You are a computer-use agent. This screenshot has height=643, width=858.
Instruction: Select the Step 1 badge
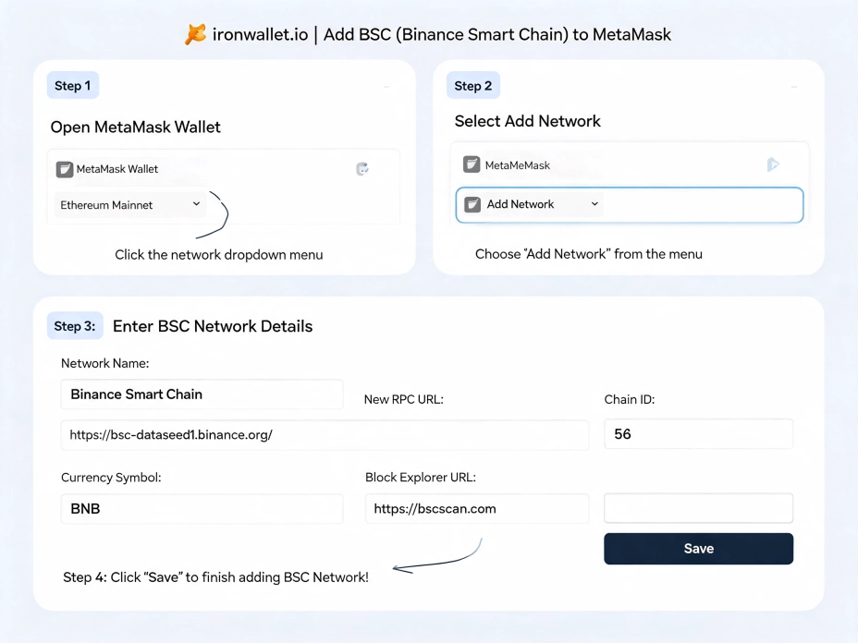[73, 85]
